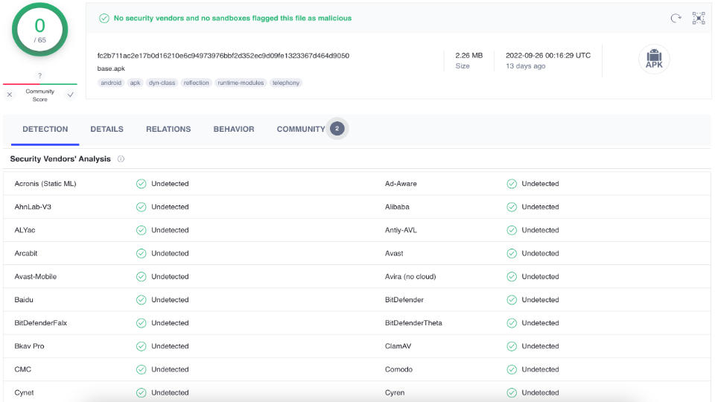Switch to the DETAILS tab

(107, 130)
